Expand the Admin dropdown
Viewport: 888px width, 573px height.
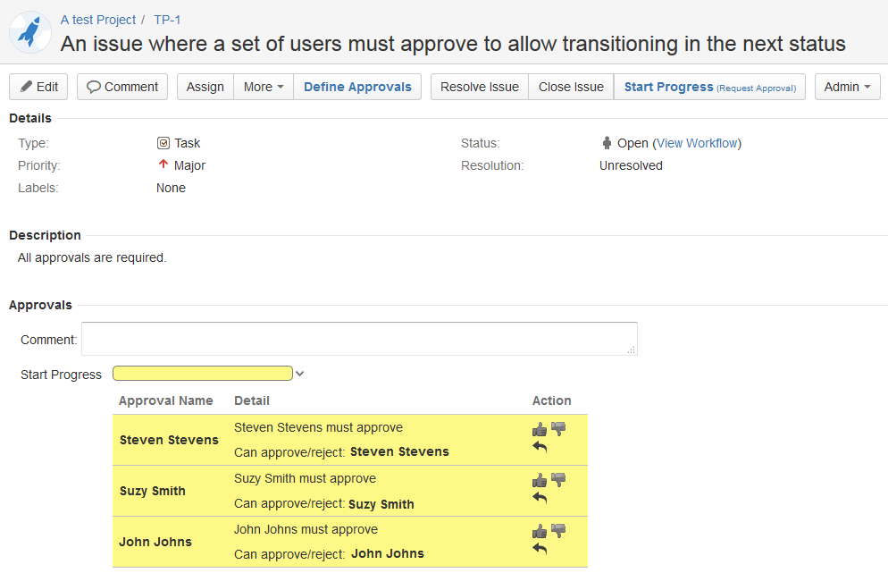point(847,87)
